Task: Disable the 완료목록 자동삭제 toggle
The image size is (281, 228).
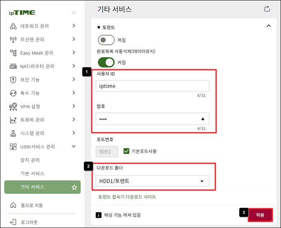Action: click(106, 62)
